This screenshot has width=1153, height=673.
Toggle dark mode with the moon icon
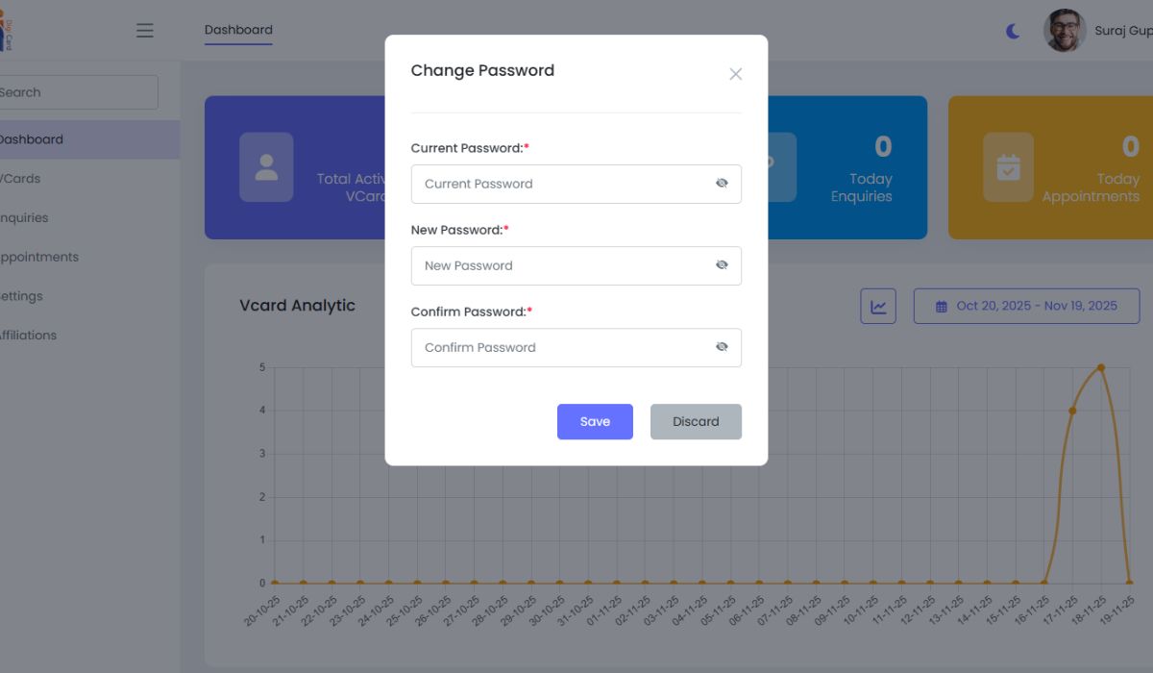click(x=1013, y=31)
